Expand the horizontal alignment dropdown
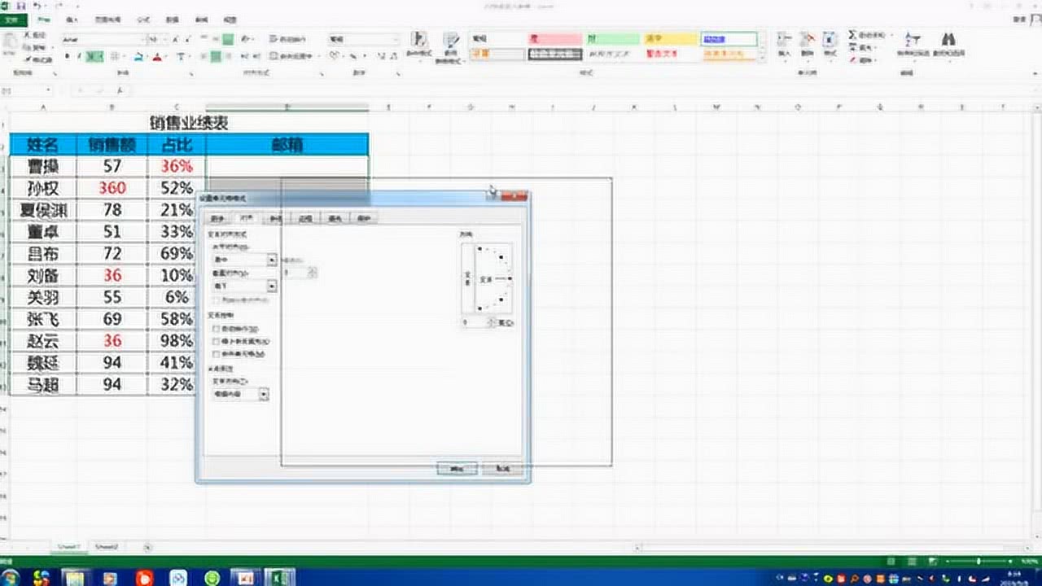Image resolution: width=1042 pixels, height=586 pixels. (272, 260)
